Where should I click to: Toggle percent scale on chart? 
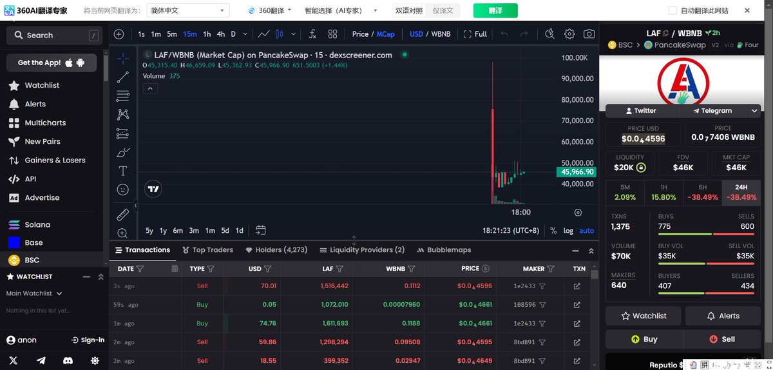553,230
